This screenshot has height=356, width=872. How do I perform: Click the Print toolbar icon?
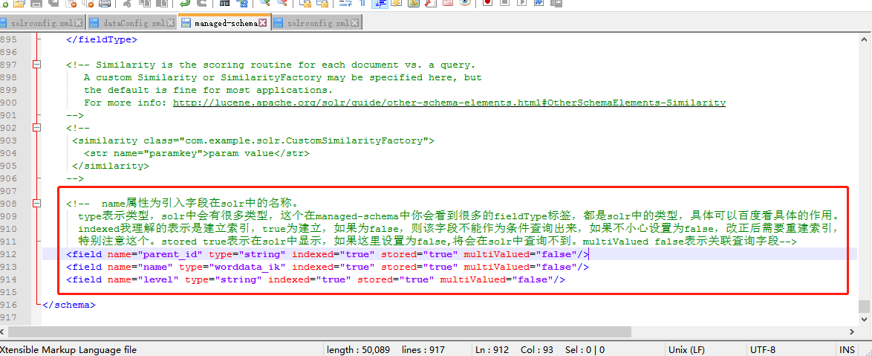click(105, 3)
